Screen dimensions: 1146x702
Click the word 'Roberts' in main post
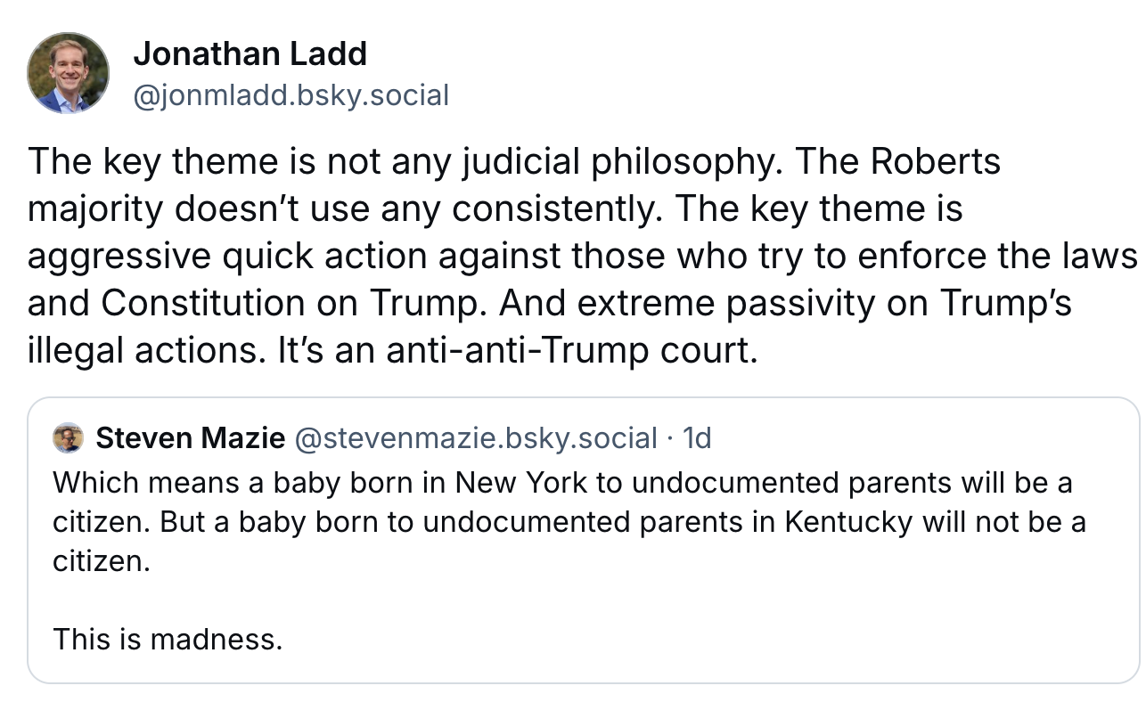pyautogui.click(x=936, y=162)
